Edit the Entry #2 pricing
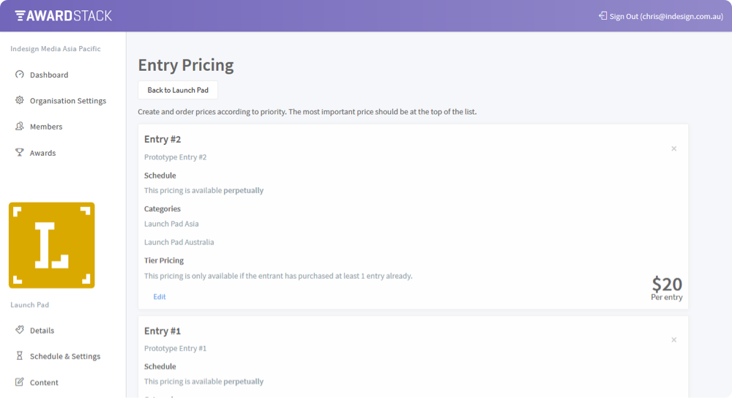Image resolution: width=732 pixels, height=398 pixels. click(159, 297)
